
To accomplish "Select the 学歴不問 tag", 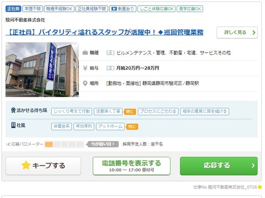I will (33, 9).
